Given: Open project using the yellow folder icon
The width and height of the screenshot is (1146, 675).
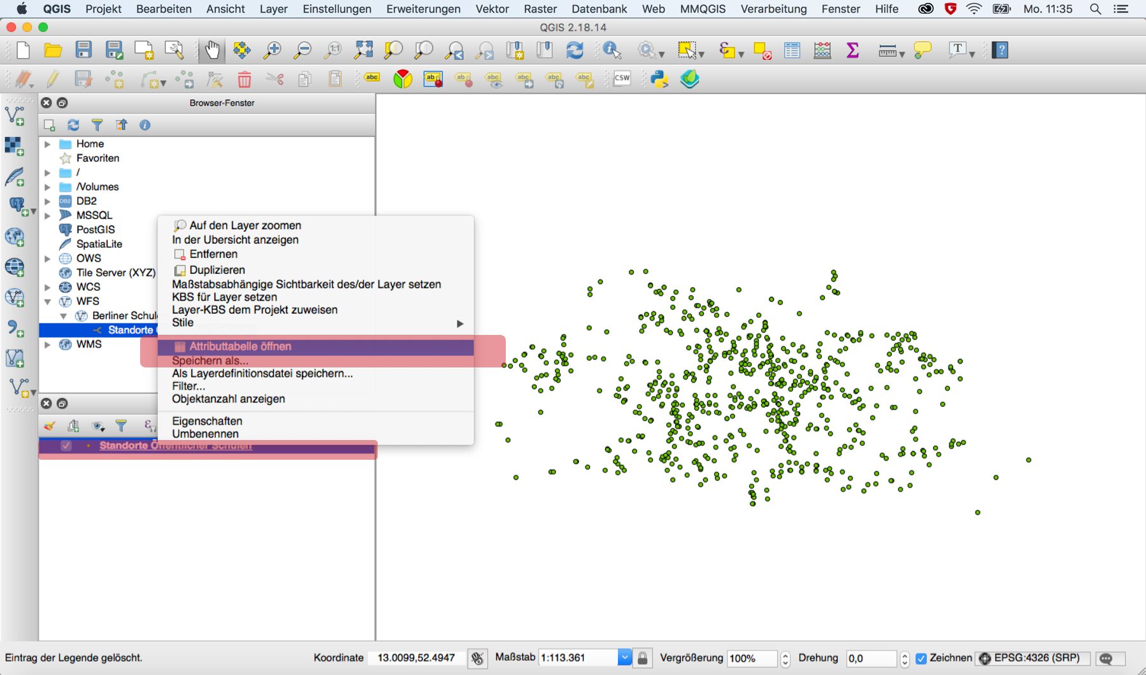Looking at the screenshot, I should [x=53, y=50].
